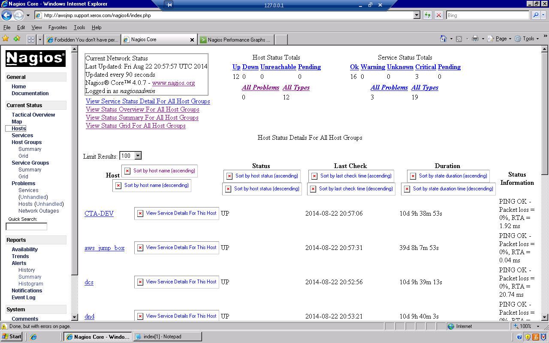Click the aws_jump_box host link
Viewport: 549px width, 343px height.
click(x=104, y=248)
